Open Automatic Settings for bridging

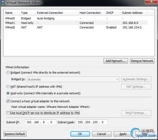click(x=136, y=79)
